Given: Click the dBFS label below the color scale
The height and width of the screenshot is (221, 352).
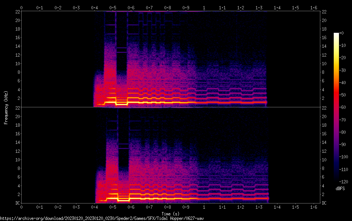Looking at the screenshot, I should [x=340, y=189].
